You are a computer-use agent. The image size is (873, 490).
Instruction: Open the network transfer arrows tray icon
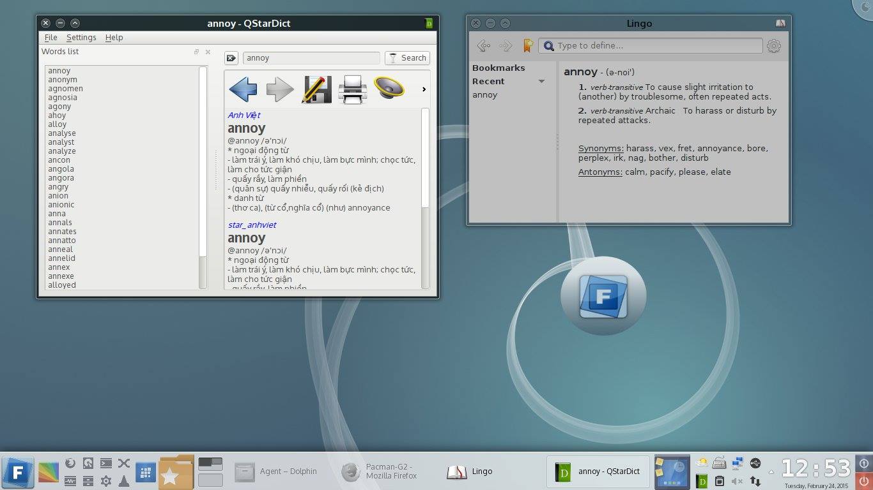pyautogui.click(x=755, y=481)
